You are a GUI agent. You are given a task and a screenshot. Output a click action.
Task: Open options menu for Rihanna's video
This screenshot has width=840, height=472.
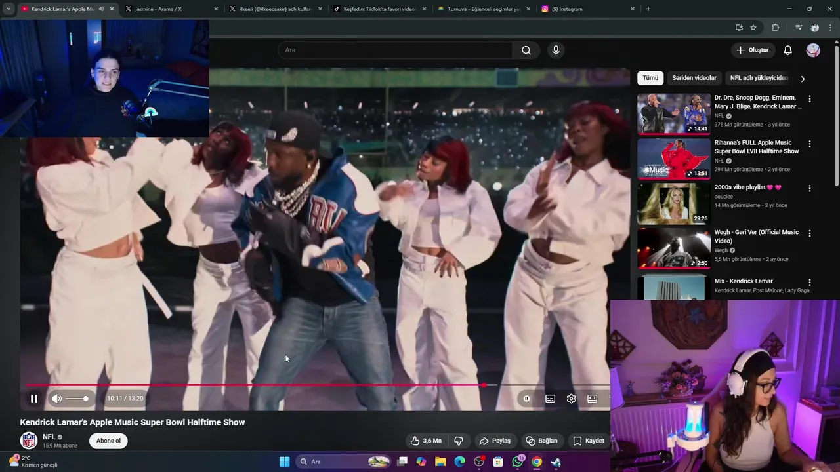[x=810, y=144]
